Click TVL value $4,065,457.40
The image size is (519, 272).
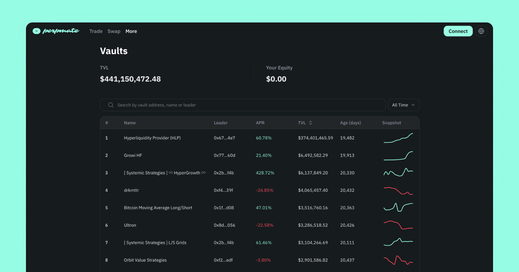point(313,190)
